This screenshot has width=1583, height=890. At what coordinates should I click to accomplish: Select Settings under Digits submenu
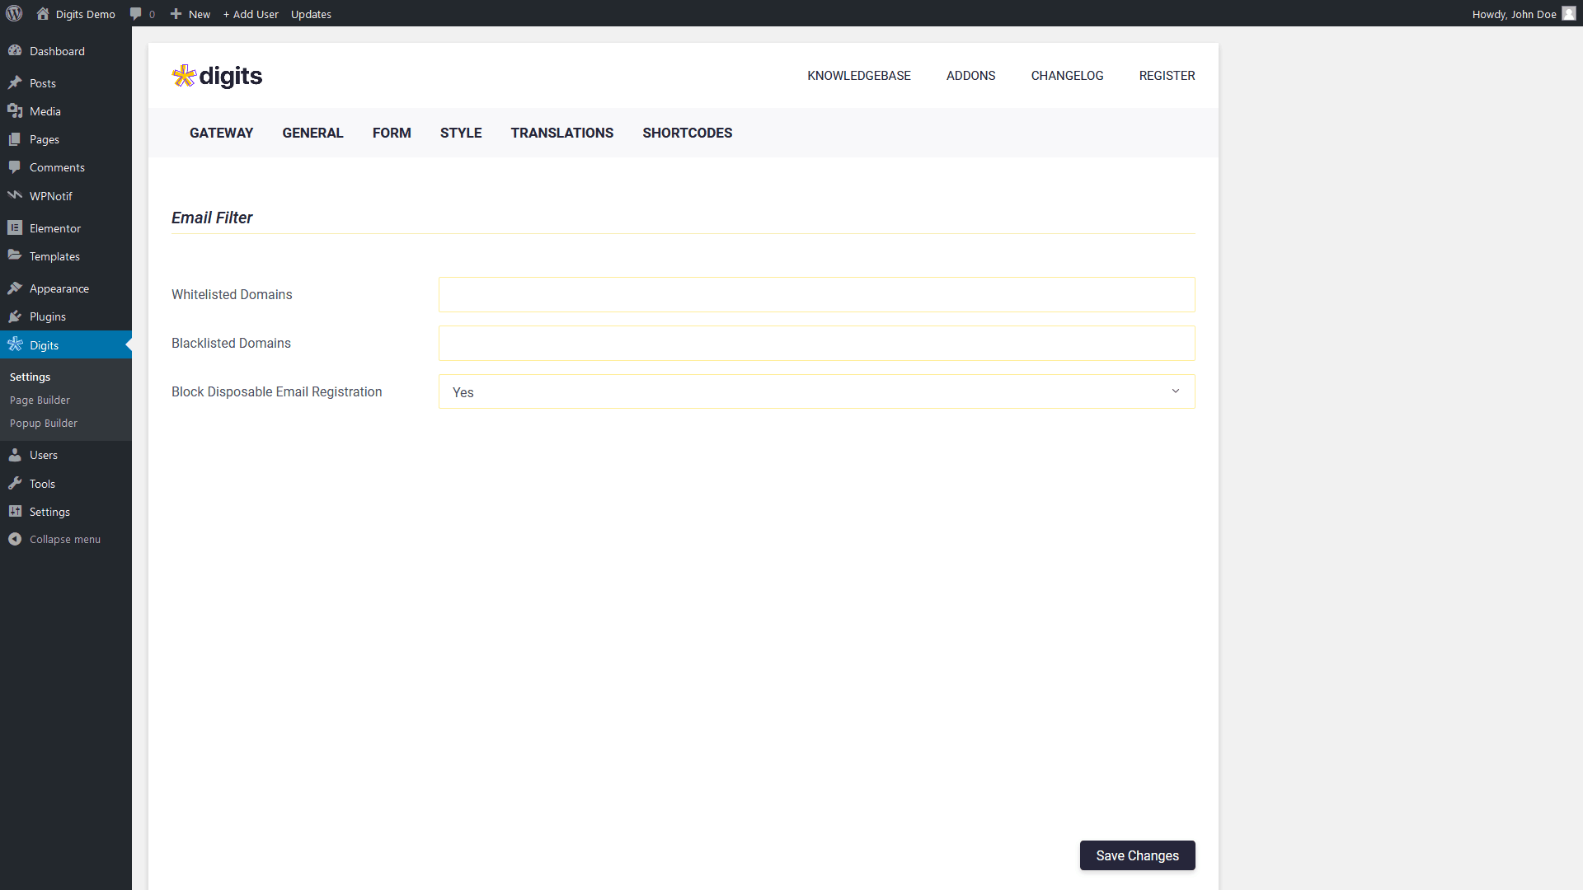(x=30, y=377)
